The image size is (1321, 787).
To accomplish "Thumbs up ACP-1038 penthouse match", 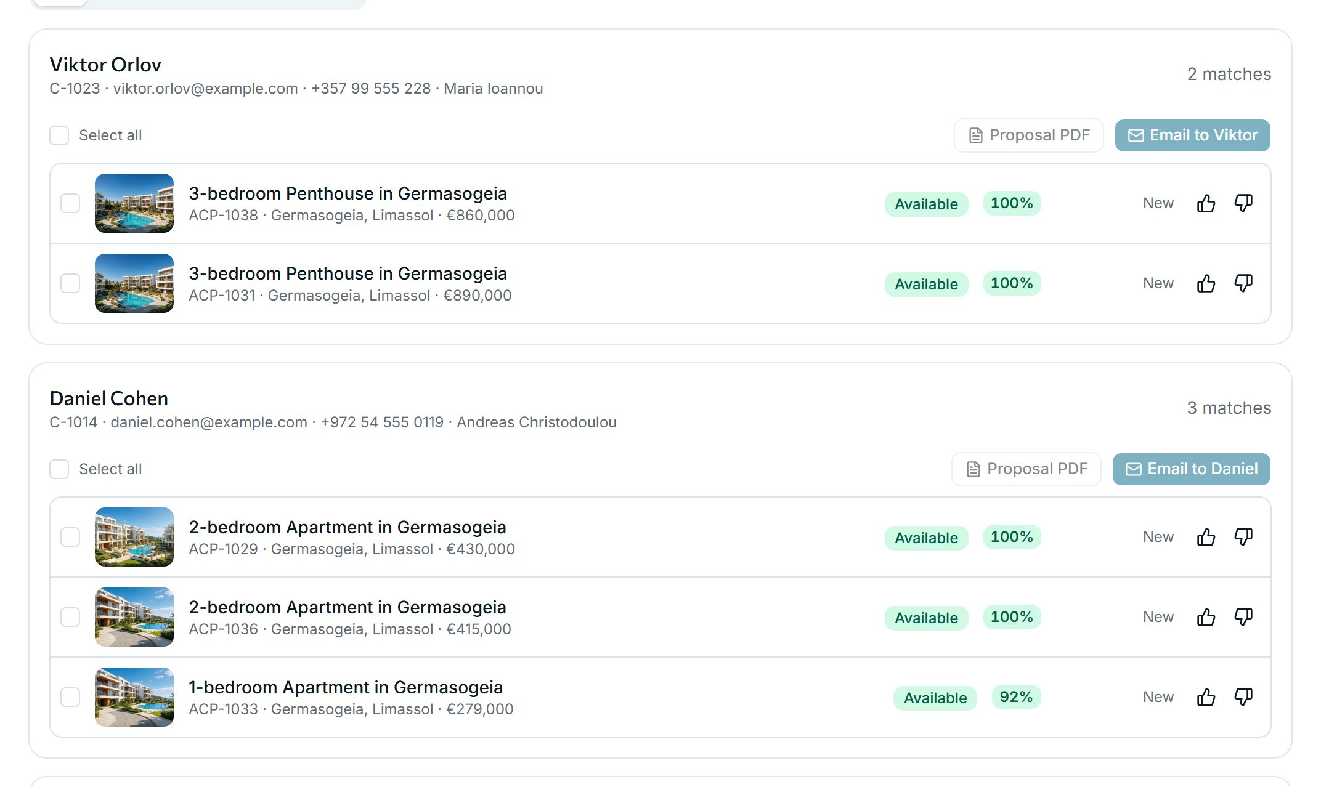I will [1206, 203].
